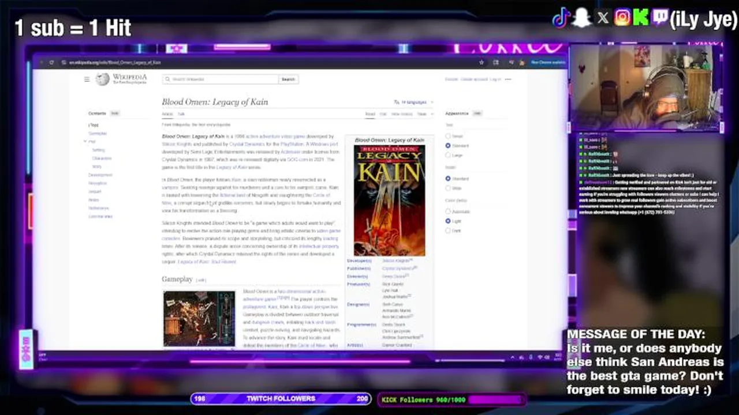Click the Wikipedia globe logo
The height and width of the screenshot is (415, 739).
[x=103, y=79]
